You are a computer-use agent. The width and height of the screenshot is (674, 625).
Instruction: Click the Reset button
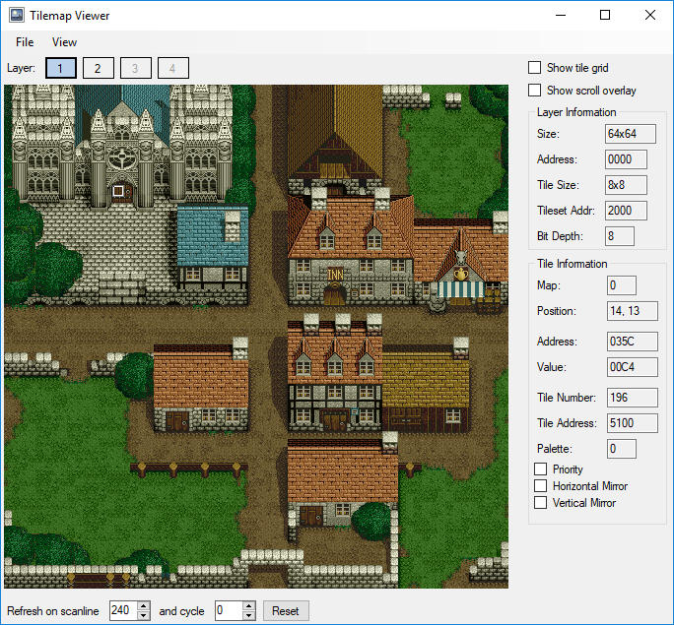coord(286,611)
